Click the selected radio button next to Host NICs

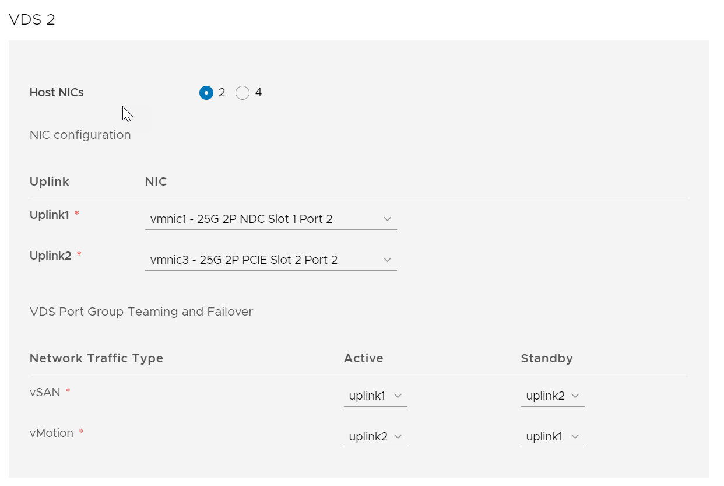click(207, 92)
